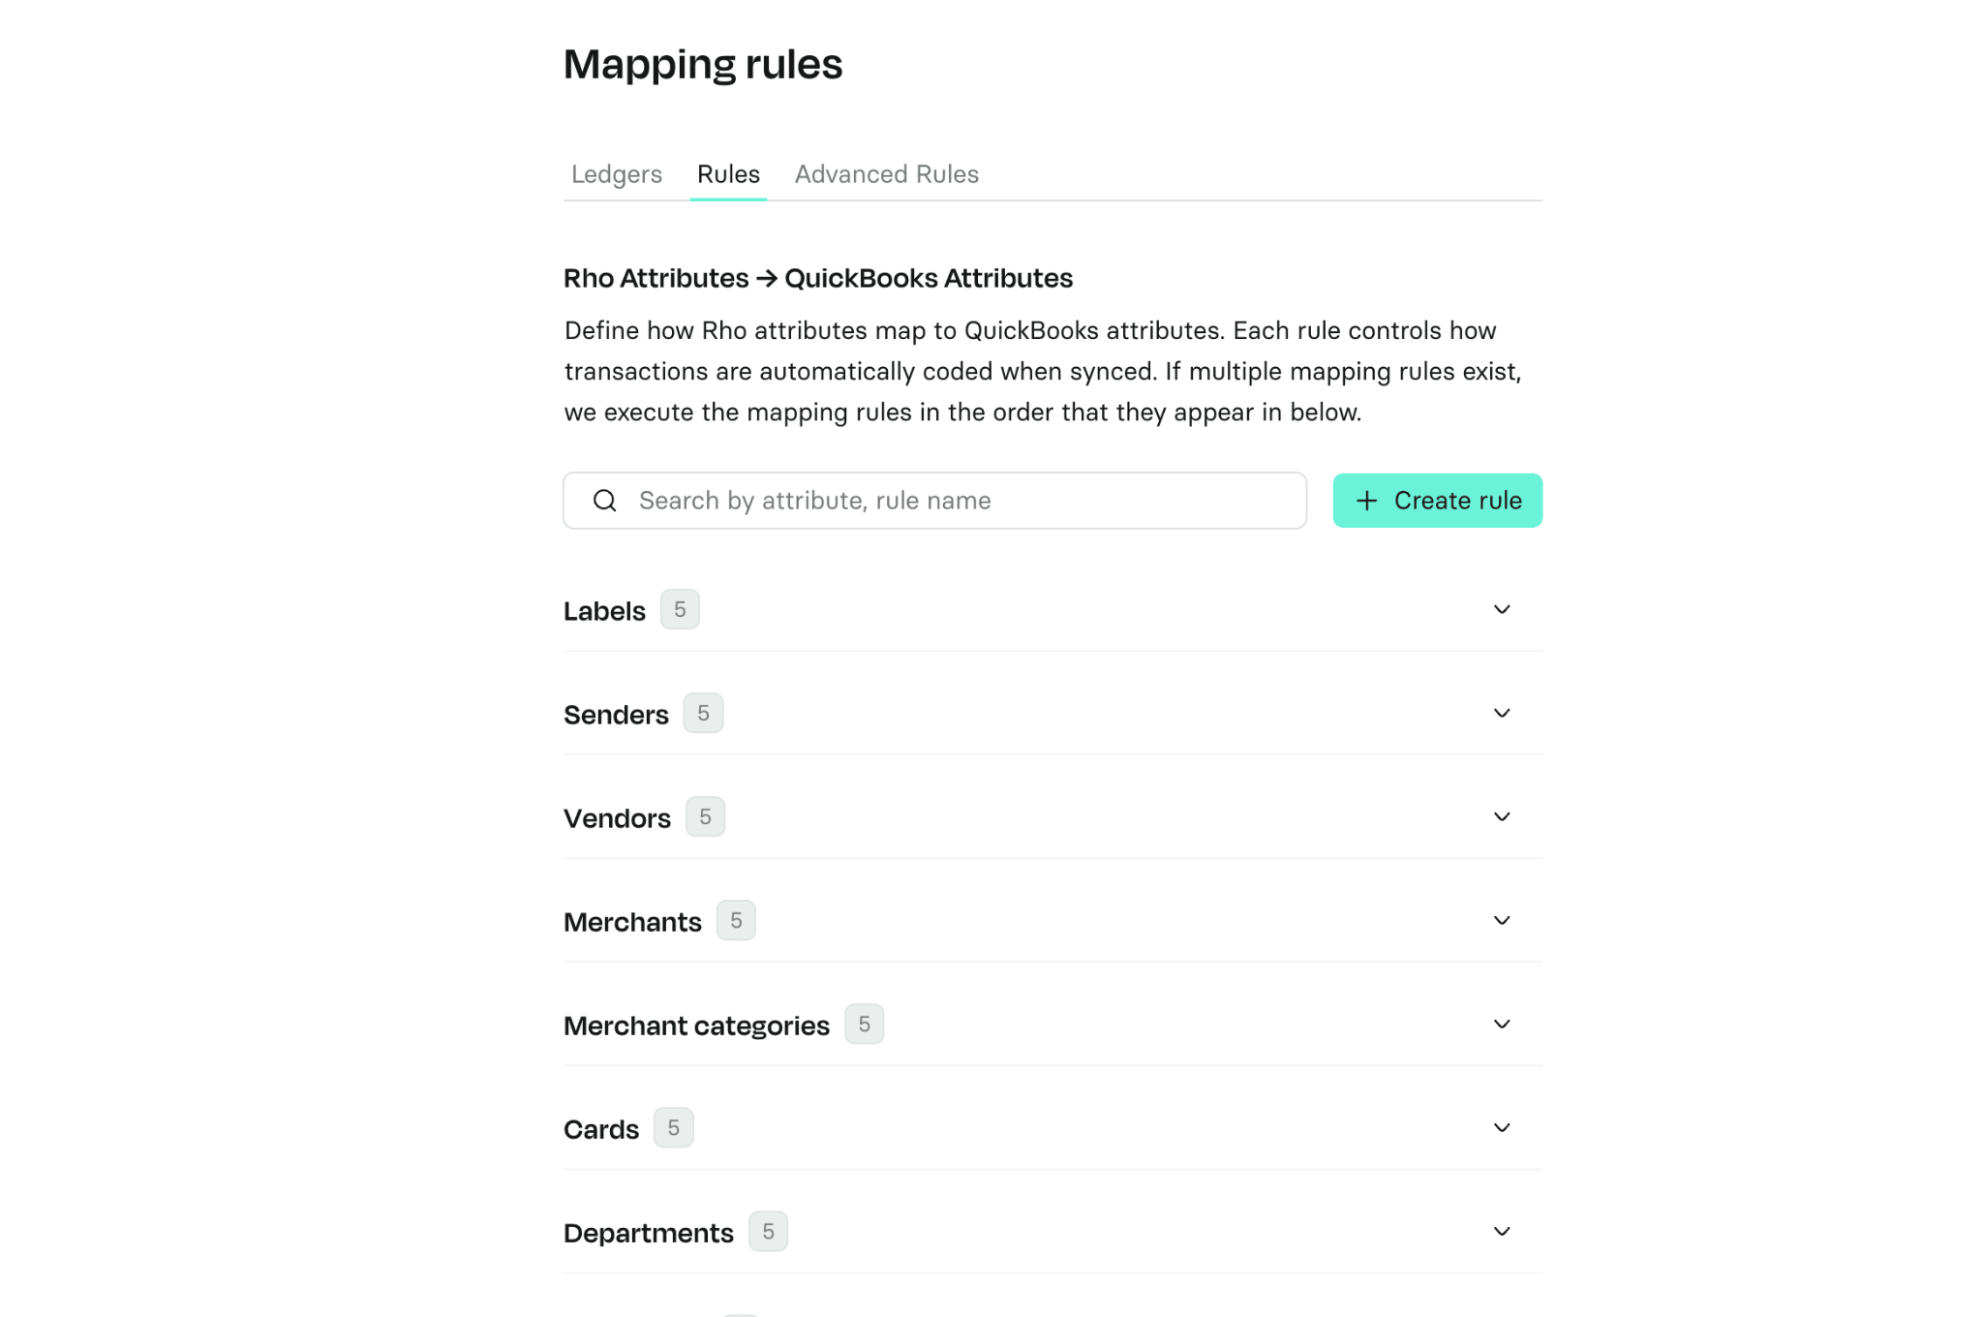Click the Create rule button
The width and height of the screenshot is (1983, 1317).
click(x=1437, y=501)
